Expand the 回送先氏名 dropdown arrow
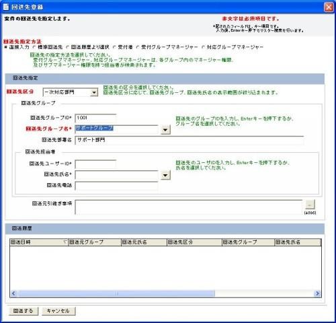The height and width of the screenshot is (323, 336). coord(165,175)
